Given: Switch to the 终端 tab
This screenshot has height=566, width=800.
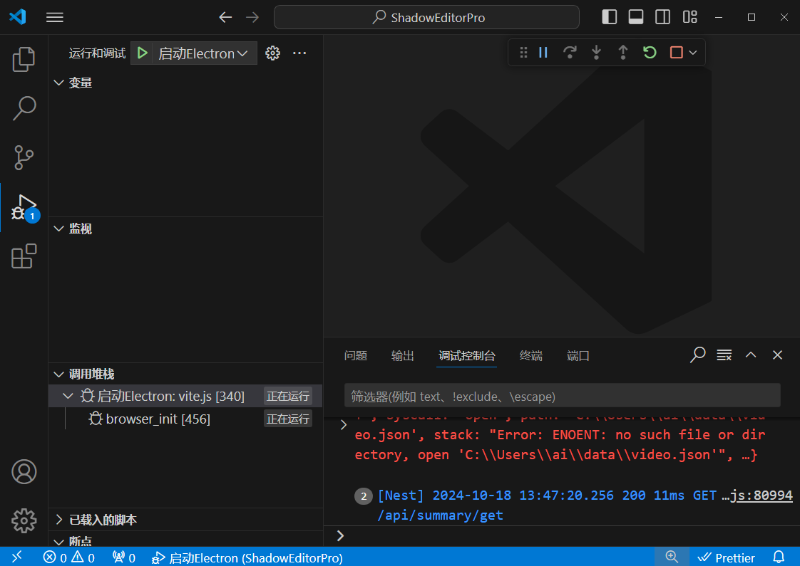Looking at the screenshot, I should (530, 356).
